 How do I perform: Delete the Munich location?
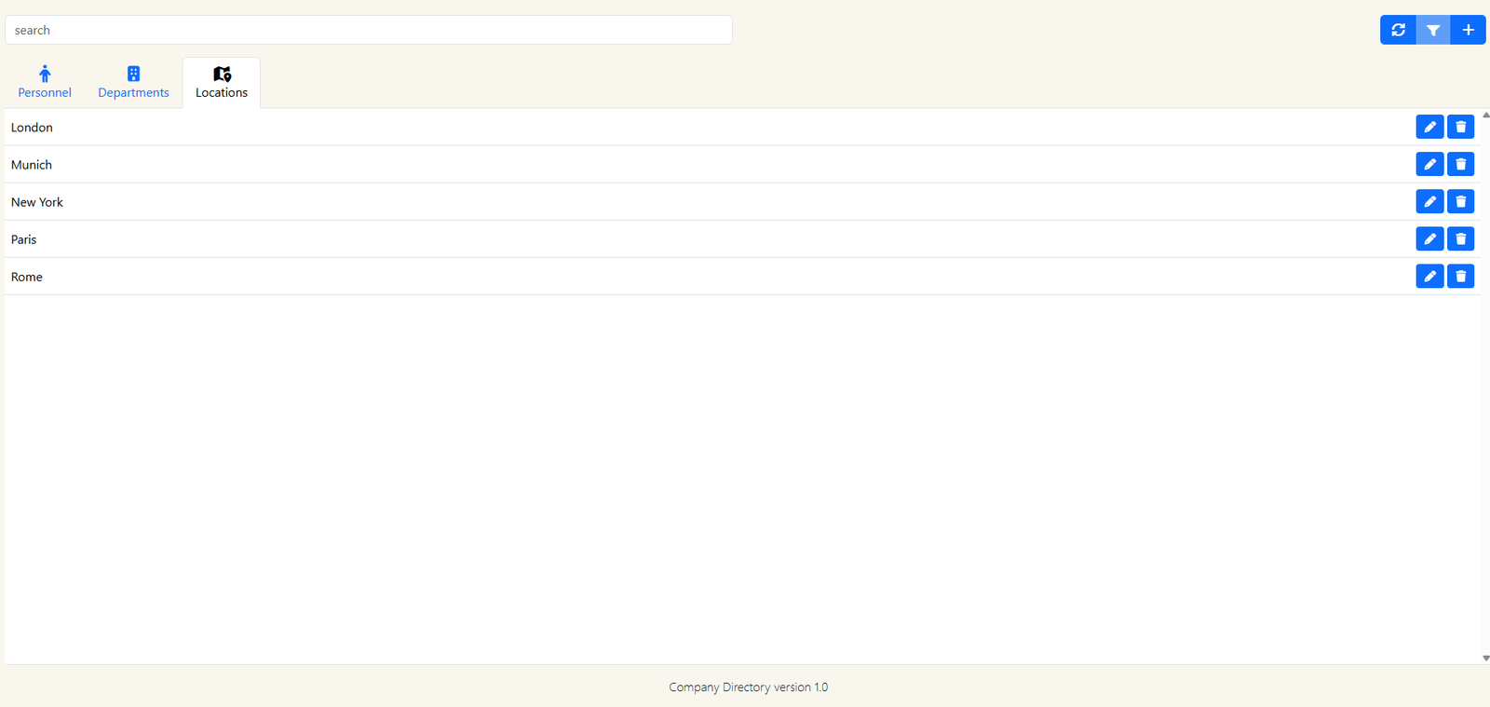[1460, 164]
